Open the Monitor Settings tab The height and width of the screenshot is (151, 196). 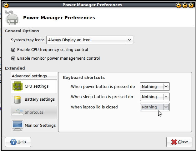pyautogui.click(x=40, y=126)
